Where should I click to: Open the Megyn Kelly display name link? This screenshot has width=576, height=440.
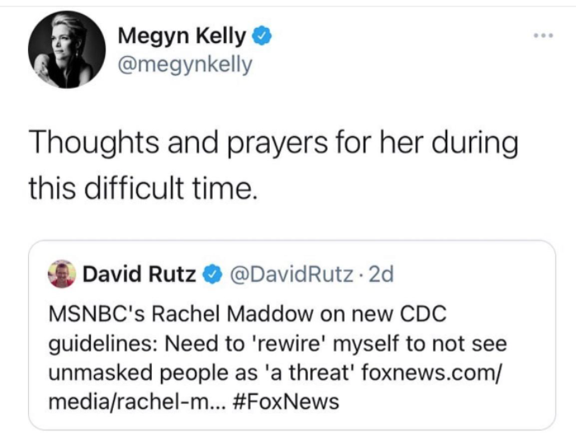[x=182, y=36]
